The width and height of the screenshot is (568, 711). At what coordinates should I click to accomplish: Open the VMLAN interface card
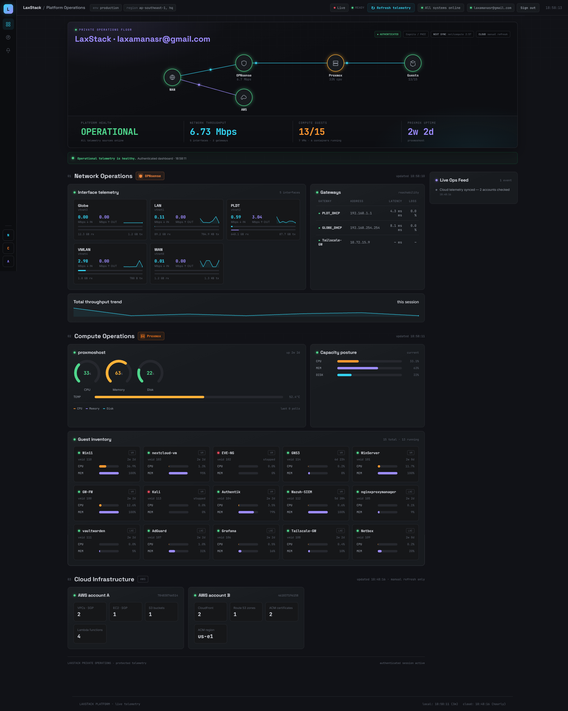tap(110, 264)
